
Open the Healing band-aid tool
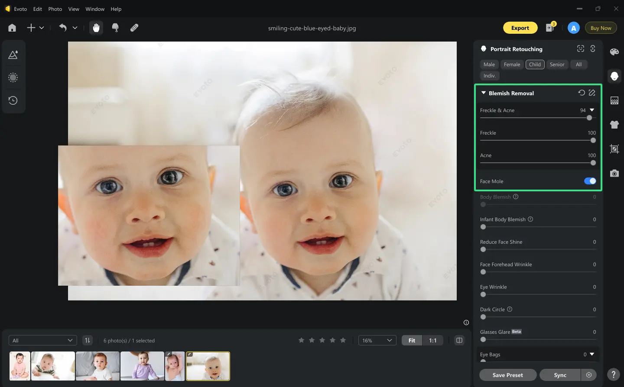pos(134,27)
